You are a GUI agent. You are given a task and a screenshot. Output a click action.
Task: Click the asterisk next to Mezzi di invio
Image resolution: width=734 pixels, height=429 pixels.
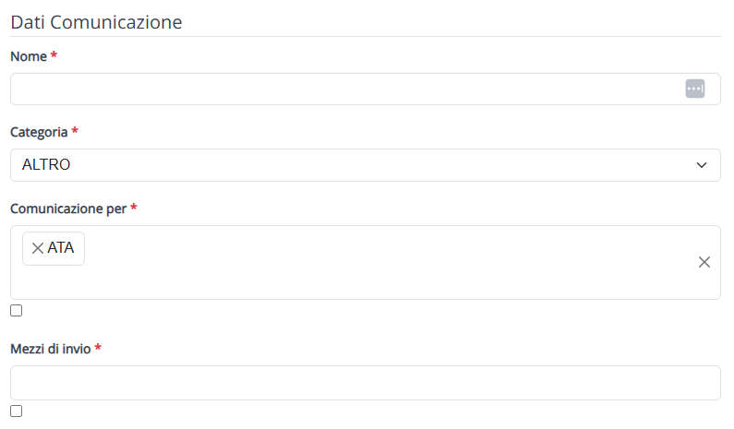tap(98, 348)
